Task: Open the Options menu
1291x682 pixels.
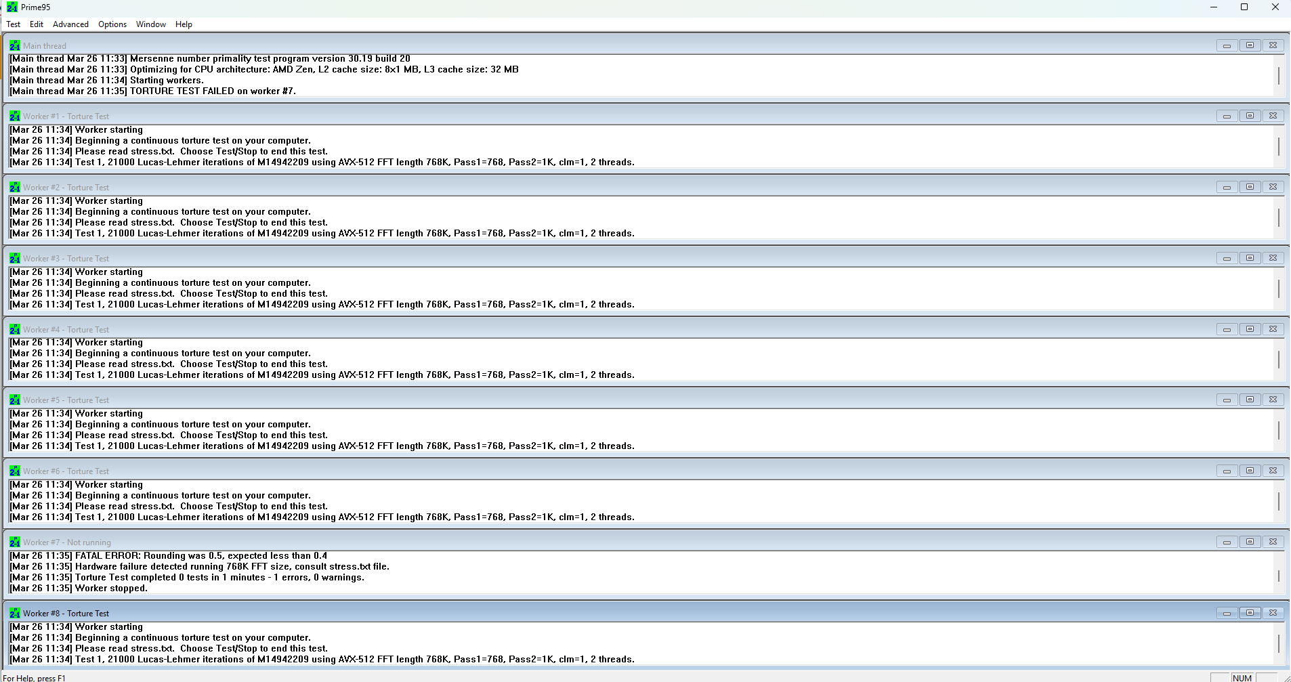Action: click(x=112, y=24)
